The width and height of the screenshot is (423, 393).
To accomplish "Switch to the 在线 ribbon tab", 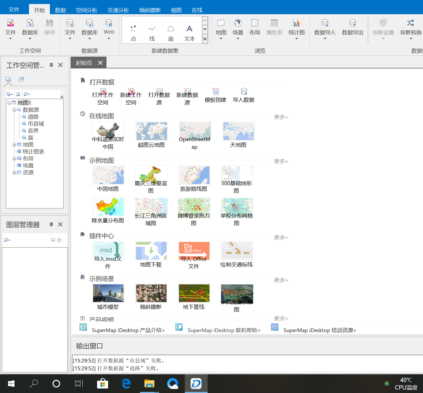I will [x=197, y=10].
